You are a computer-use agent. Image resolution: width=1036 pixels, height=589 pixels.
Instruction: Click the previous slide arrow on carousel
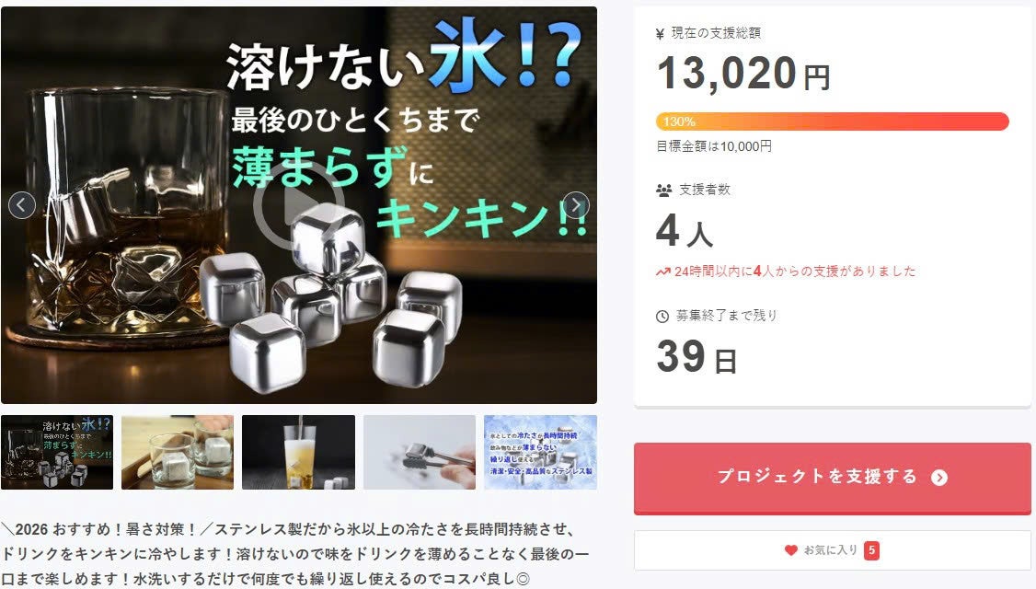(22, 205)
